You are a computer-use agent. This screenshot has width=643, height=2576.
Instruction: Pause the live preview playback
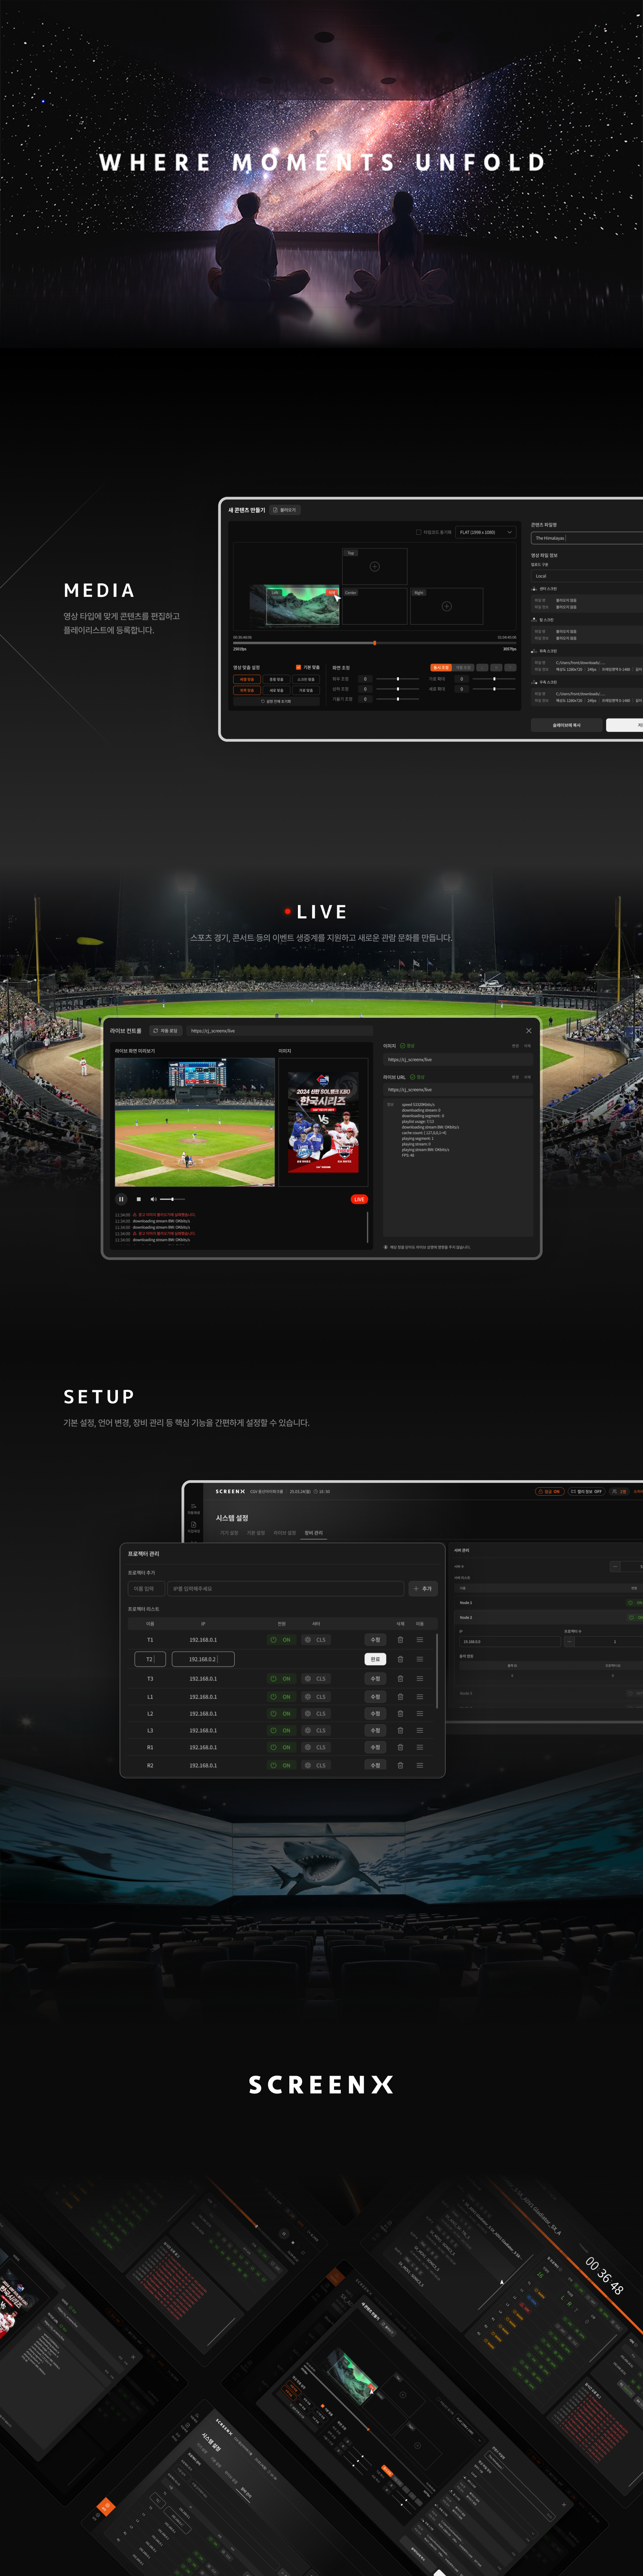[x=121, y=1199]
